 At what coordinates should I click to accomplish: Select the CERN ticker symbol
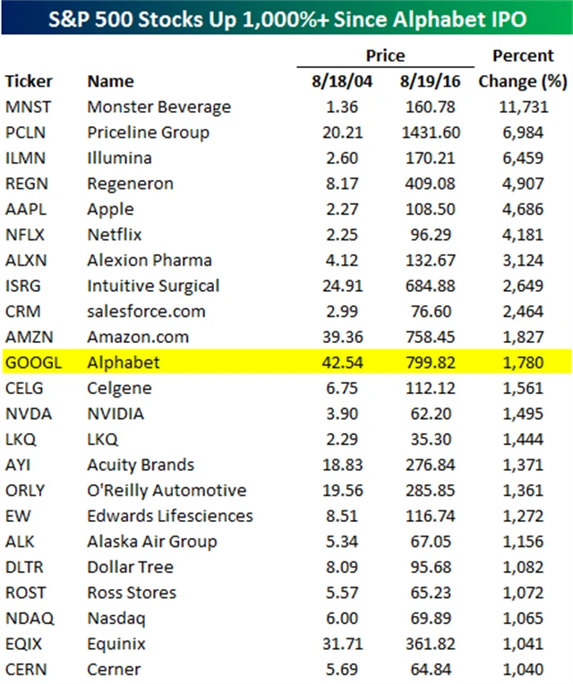26,669
